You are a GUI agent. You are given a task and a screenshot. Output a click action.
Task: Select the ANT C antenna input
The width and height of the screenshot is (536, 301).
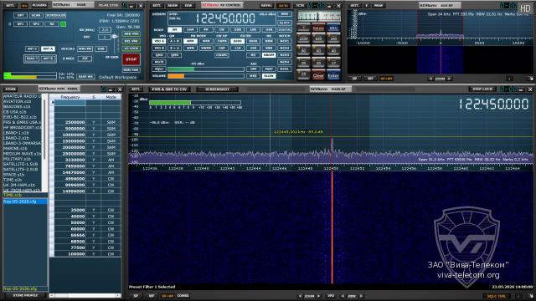[x=32, y=48]
